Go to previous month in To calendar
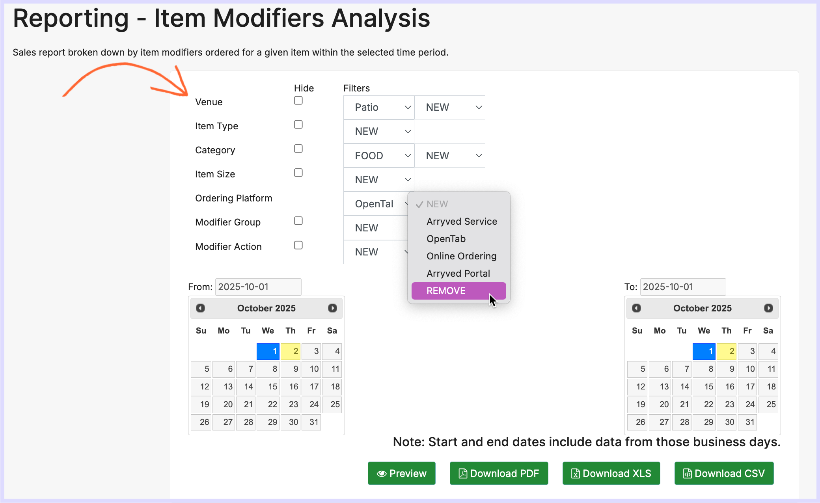 pyautogui.click(x=636, y=308)
